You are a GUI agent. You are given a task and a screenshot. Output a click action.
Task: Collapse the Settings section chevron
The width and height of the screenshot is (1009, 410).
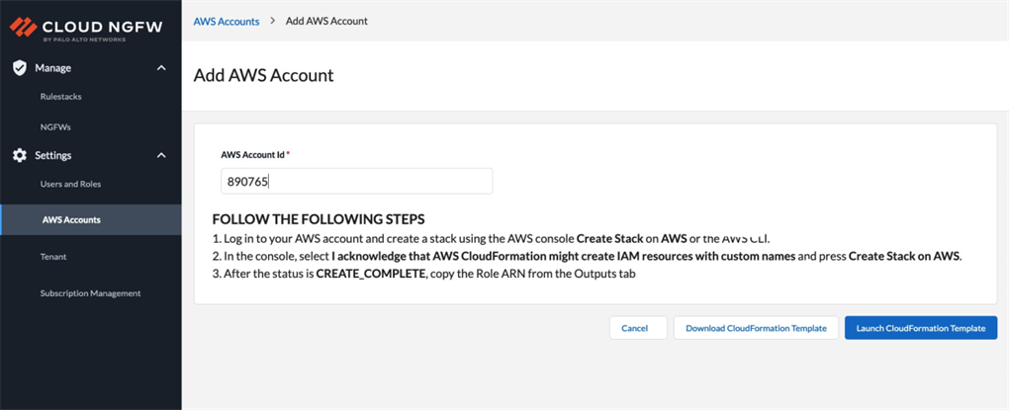point(161,155)
